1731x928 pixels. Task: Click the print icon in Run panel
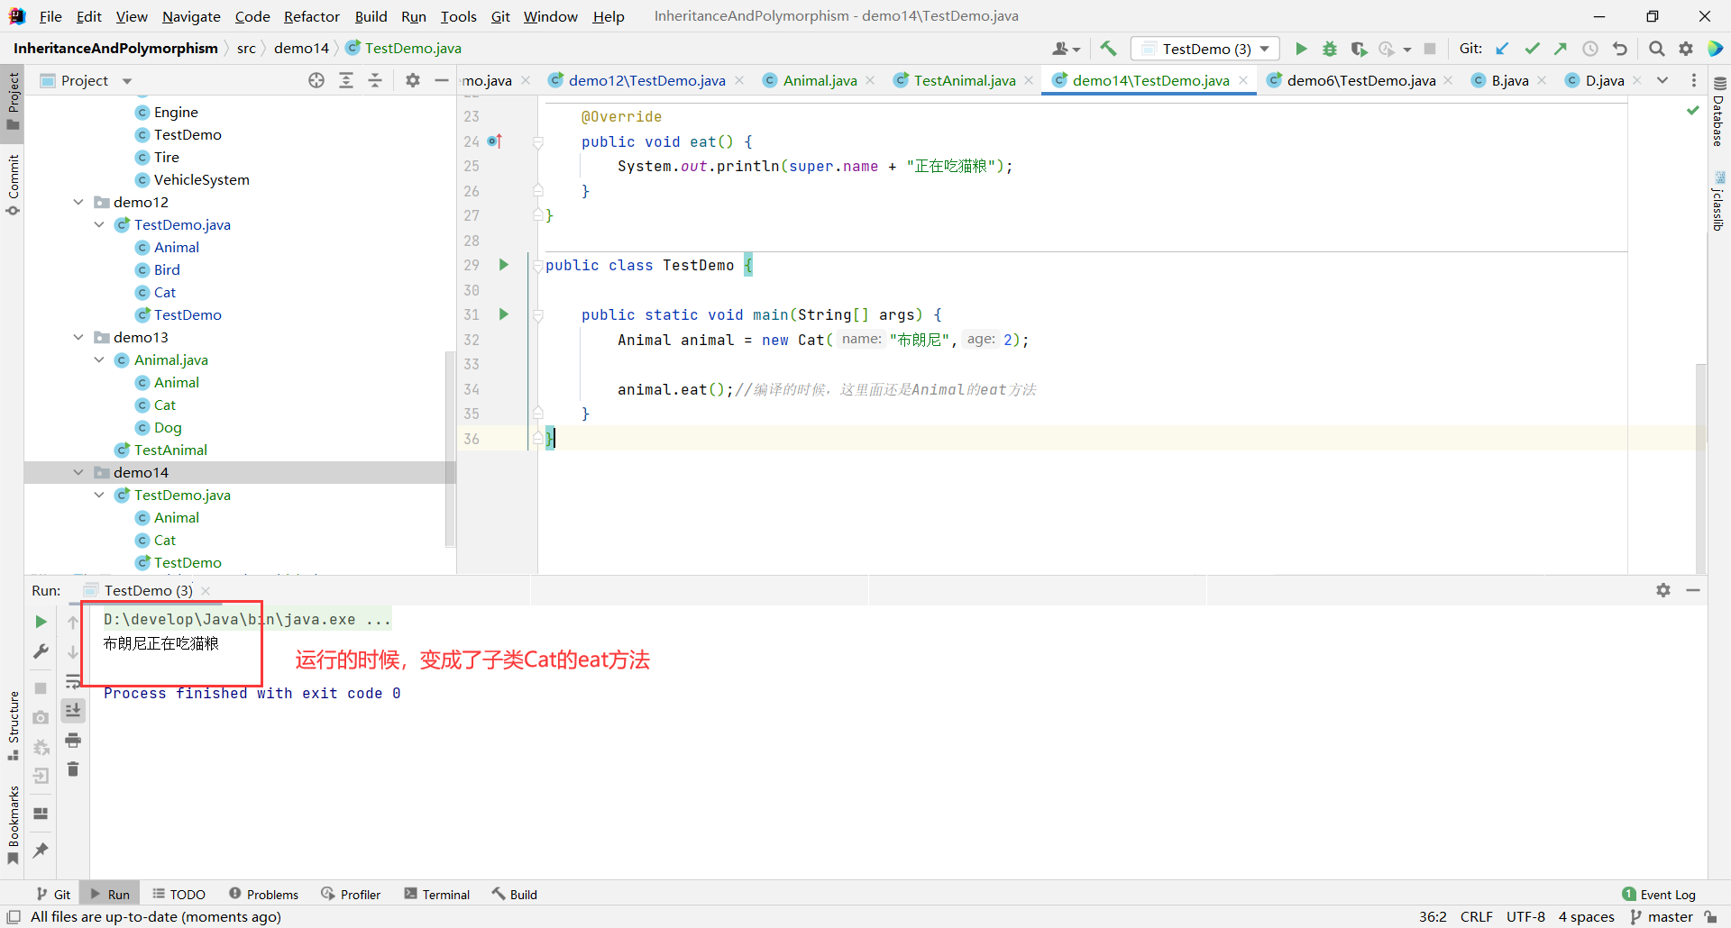point(73,741)
